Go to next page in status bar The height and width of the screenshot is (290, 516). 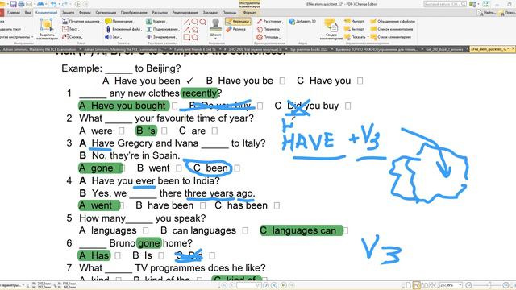[x=266, y=285]
